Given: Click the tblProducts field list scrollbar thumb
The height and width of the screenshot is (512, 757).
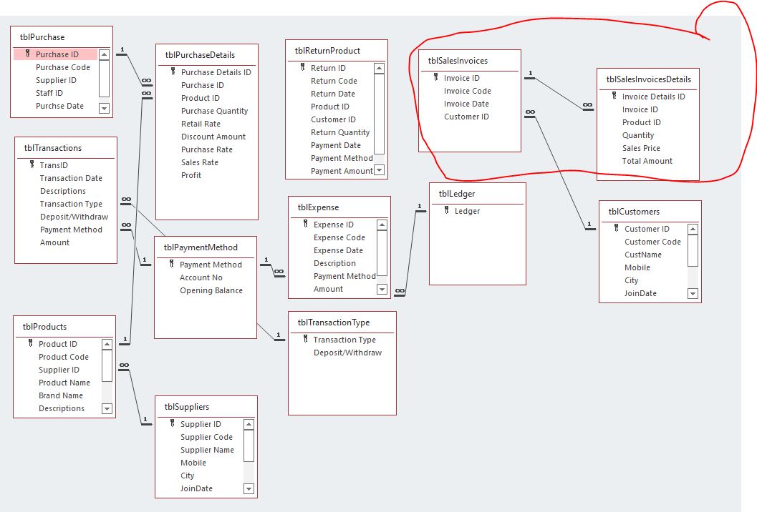Looking at the screenshot, I should pyautogui.click(x=107, y=365).
